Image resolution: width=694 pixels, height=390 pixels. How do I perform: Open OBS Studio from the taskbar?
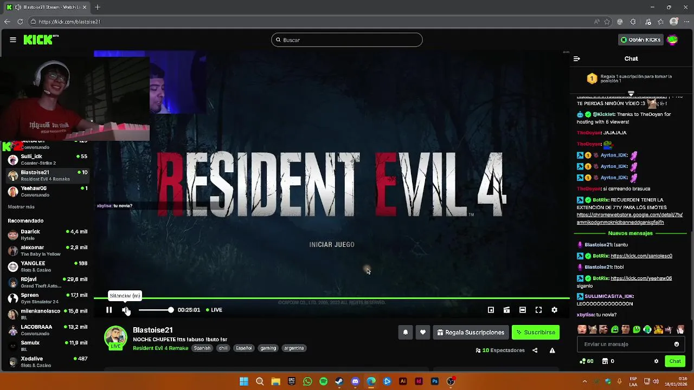coord(451,381)
